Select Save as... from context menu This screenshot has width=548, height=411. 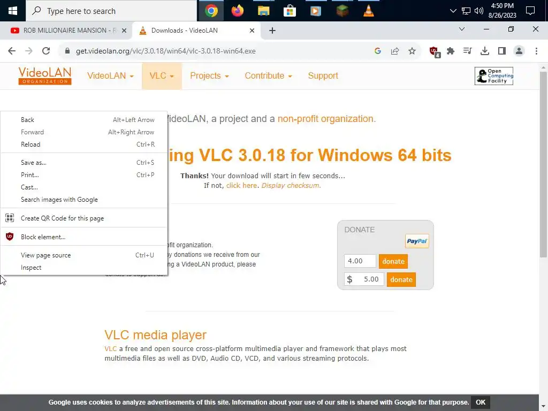click(x=84, y=163)
